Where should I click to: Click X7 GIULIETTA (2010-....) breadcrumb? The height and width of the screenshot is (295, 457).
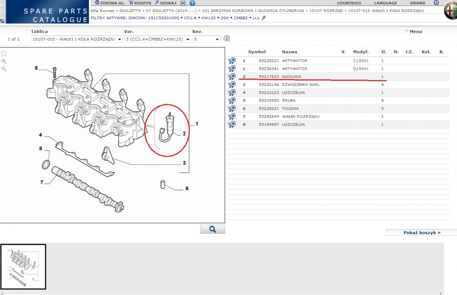coord(171,11)
